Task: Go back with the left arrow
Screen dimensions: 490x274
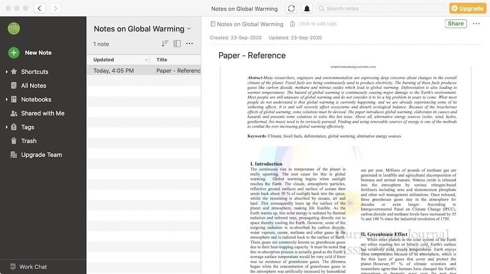Action: 40,8
